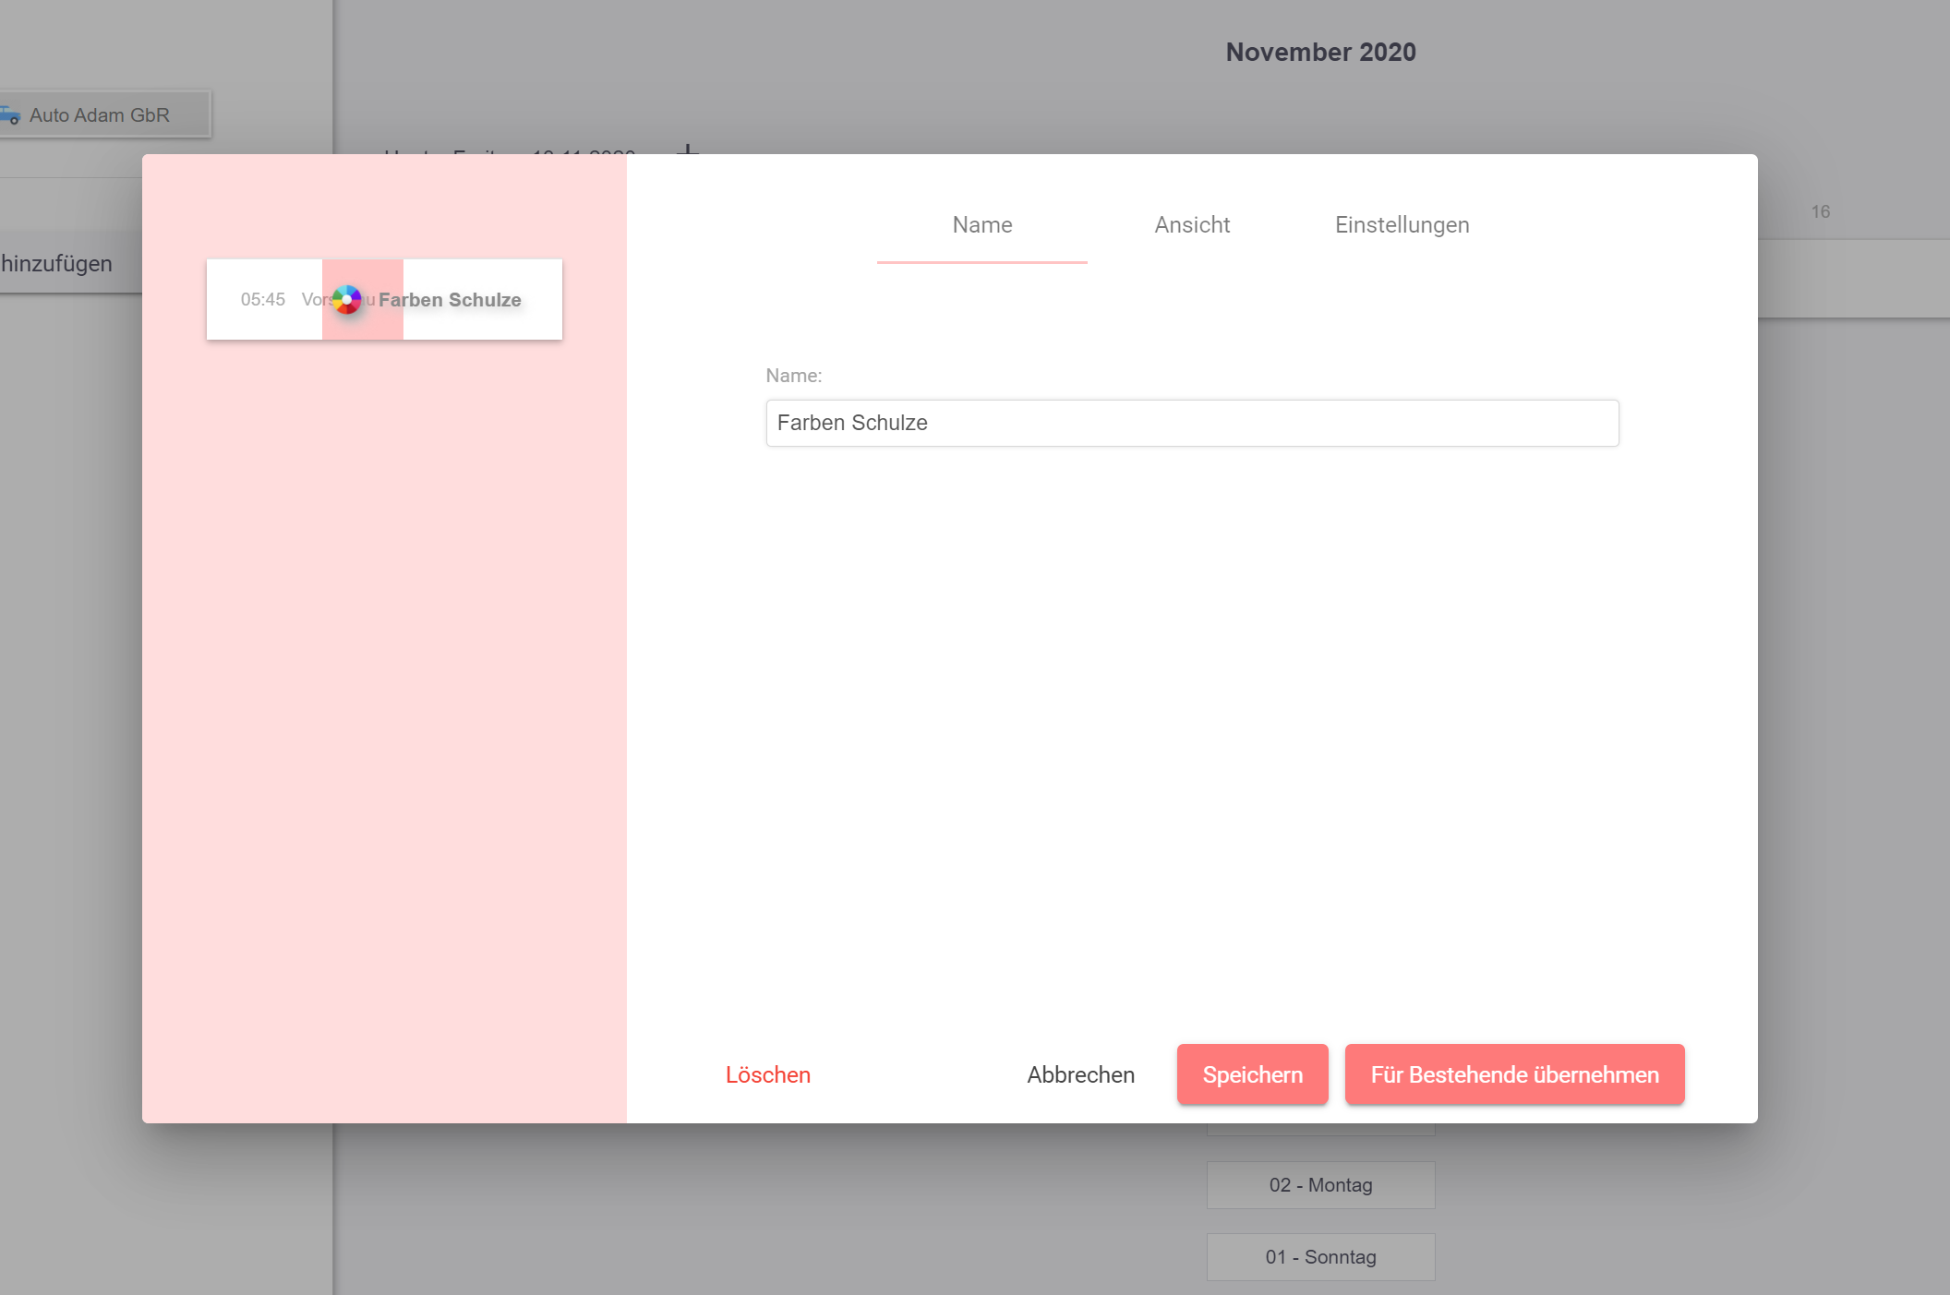Viewport: 1950px width, 1295px height.
Task: Select the 02 - Montag day entry
Action: [1320, 1185]
